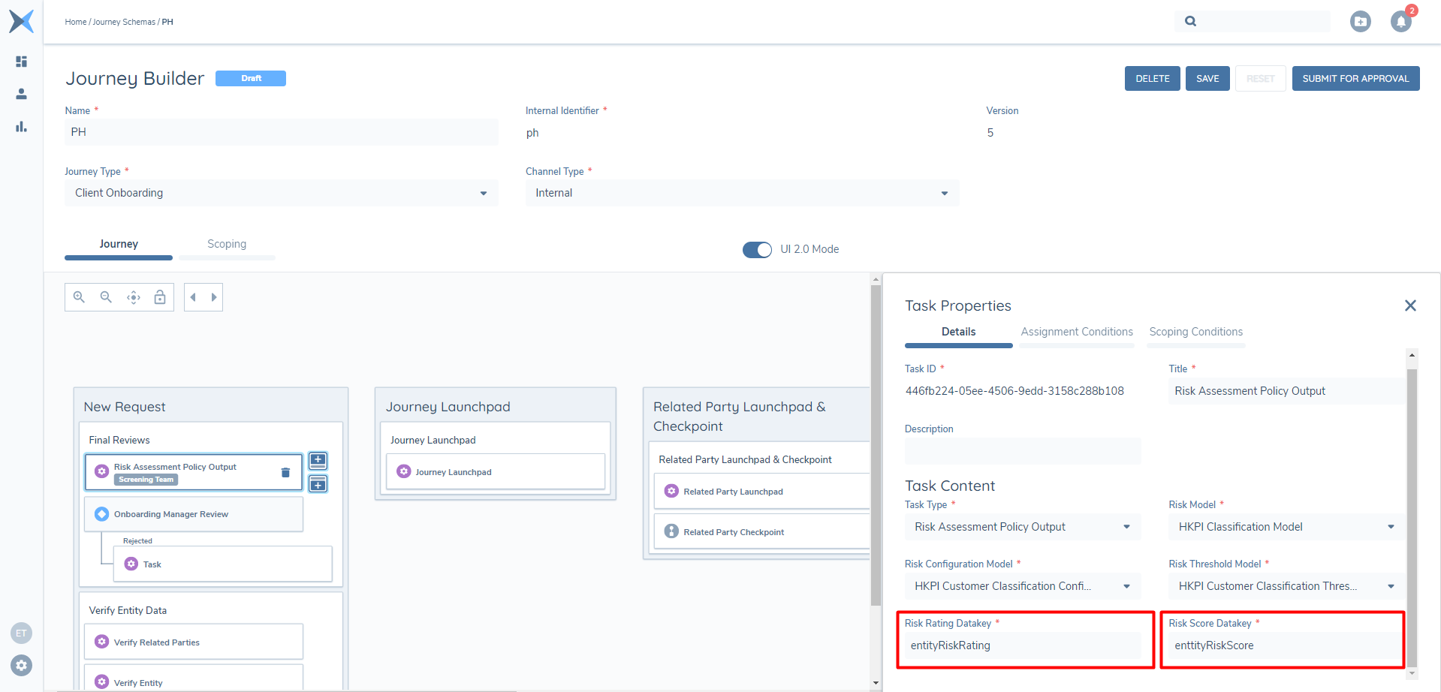This screenshot has width=1441, height=692.
Task: Delete the Risk Assessment Policy Output task via trash icon
Action: [x=285, y=472]
